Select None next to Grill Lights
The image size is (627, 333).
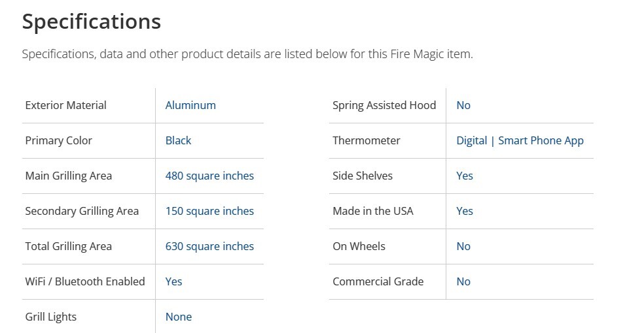[179, 317]
